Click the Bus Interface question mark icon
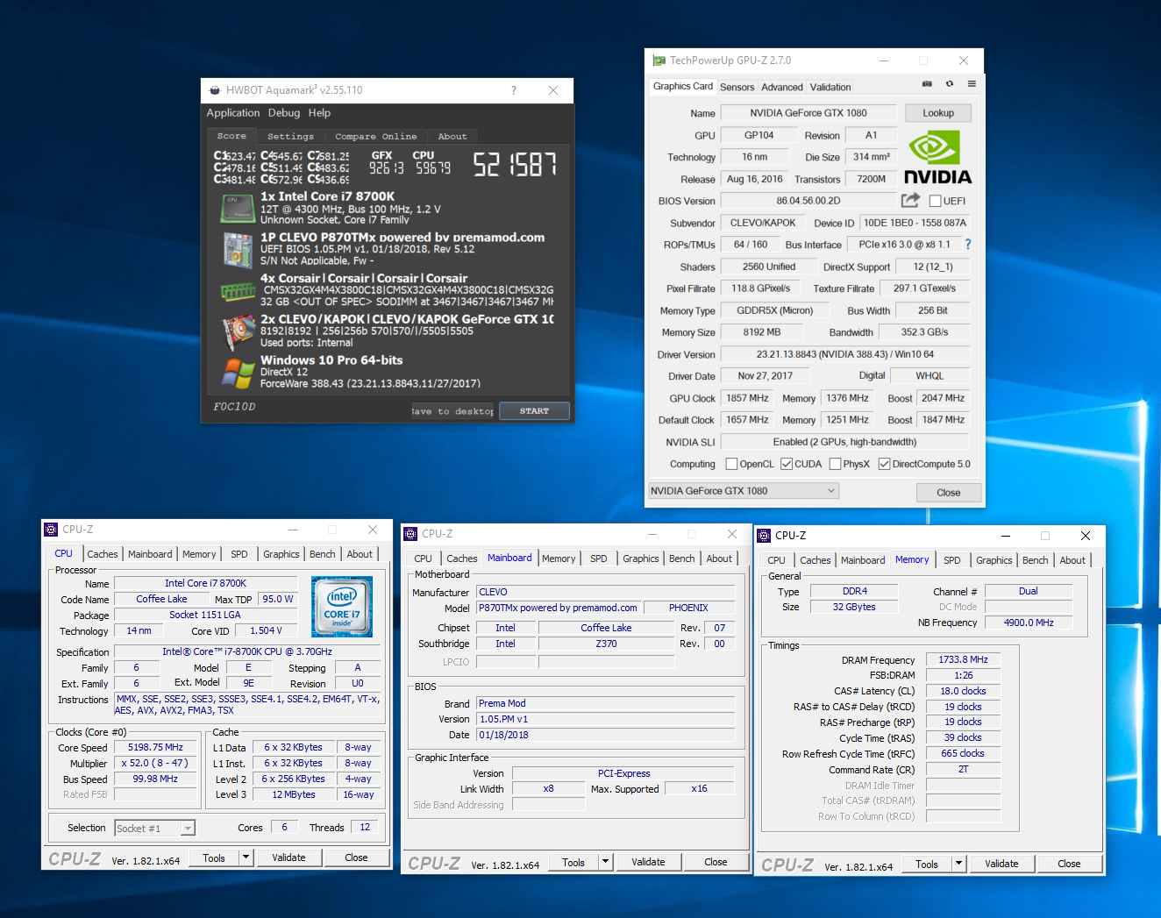1161x918 pixels. click(968, 245)
